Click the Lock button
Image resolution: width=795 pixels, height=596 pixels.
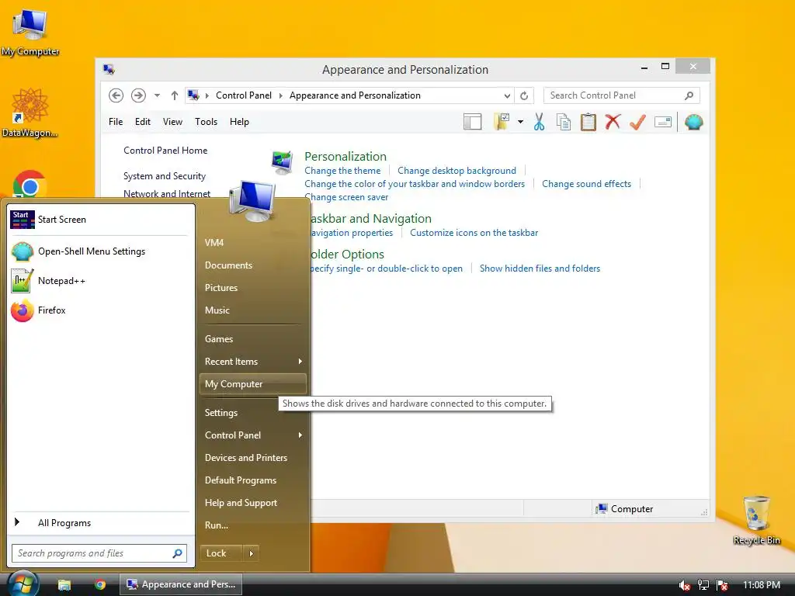[x=221, y=553]
